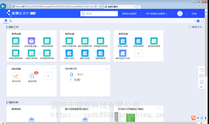Refresh the 2018年1月预算执行情况 chart card
Image resolution: width=209 pixels, height=124 pixels.
click(159, 108)
